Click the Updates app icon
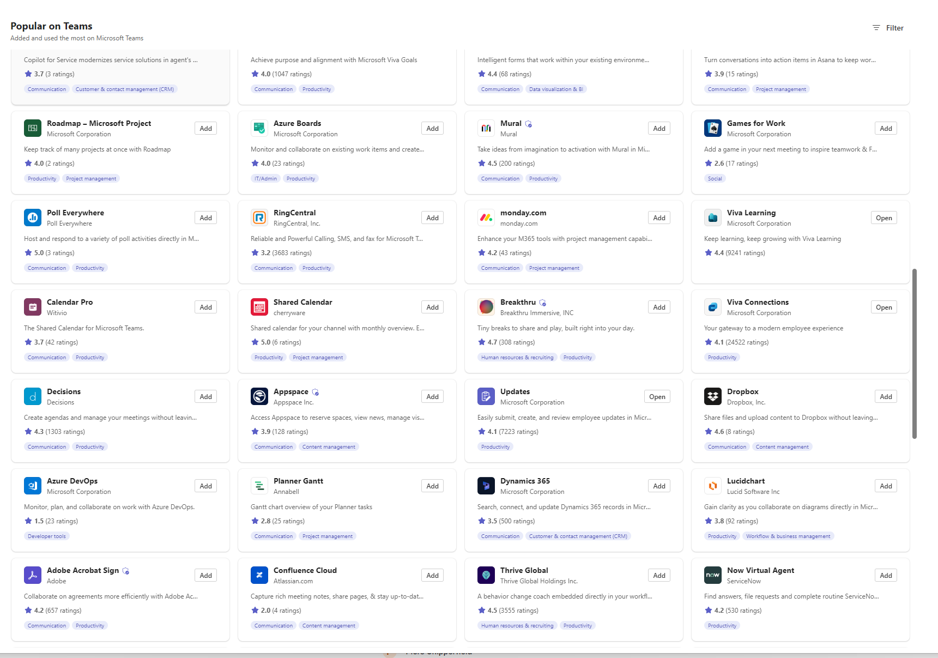This screenshot has height=658, width=938. 486,396
